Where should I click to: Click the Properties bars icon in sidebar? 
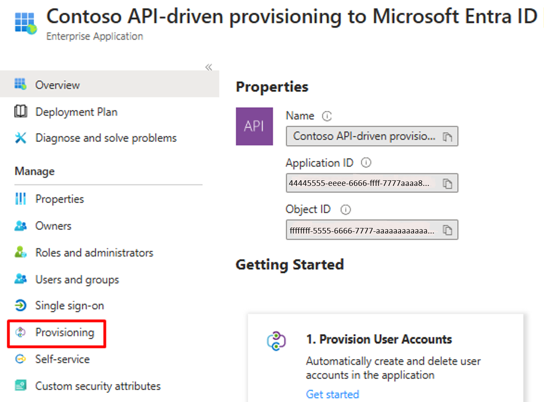[x=20, y=198]
